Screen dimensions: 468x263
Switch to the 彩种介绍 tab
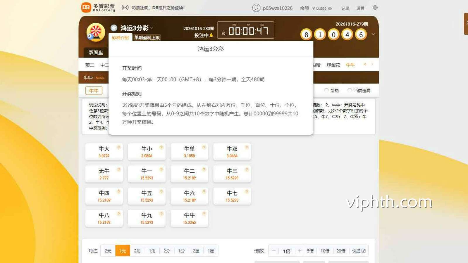(120, 37)
